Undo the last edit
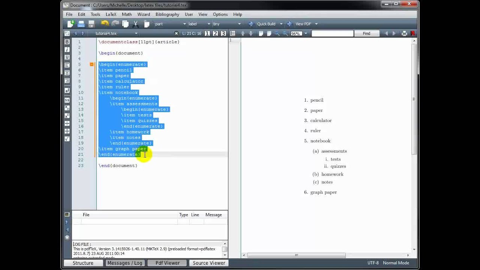The image size is (480, 270). click(105, 24)
